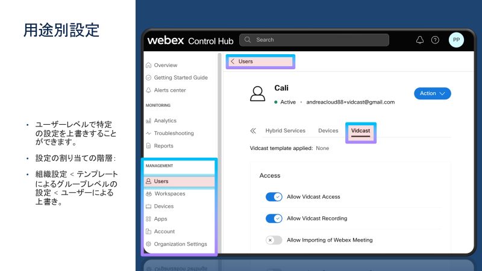482x271 pixels.
Task: Disable Allow Vidcast Access toggle
Action: (274, 197)
